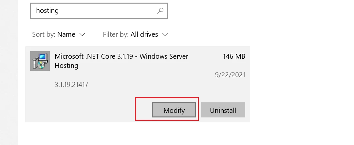The height and width of the screenshot is (145, 354).
Task: Expand the Sort by chevron arrow
Action: tap(82, 34)
